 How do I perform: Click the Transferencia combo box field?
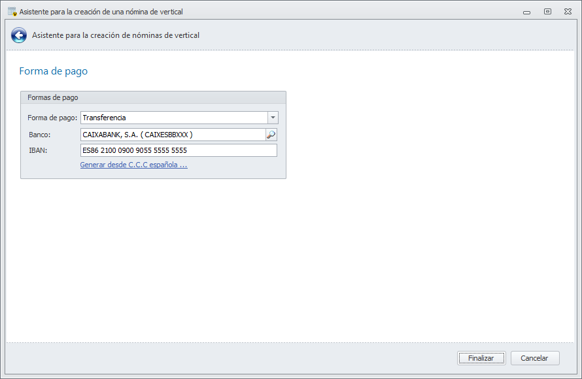tap(173, 118)
